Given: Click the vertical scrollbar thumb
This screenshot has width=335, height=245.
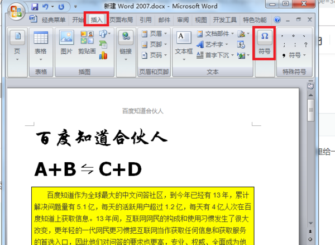Looking at the screenshot, I should tap(310, 110).
